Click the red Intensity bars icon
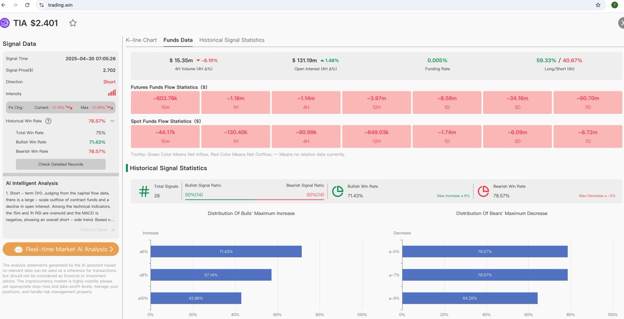The height and width of the screenshot is (319, 624). coord(112,93)
